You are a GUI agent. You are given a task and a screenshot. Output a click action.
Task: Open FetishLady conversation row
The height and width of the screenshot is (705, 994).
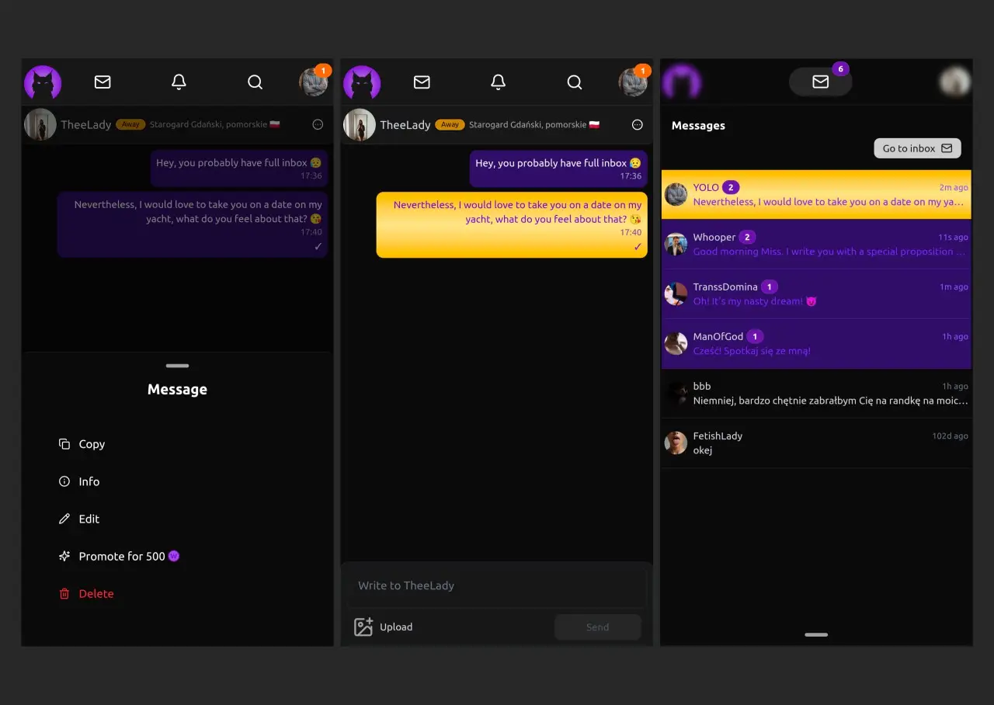[x=816, y=443]
